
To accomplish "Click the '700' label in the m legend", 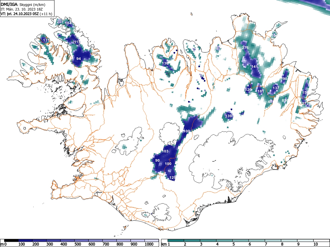I will [106, 244].
